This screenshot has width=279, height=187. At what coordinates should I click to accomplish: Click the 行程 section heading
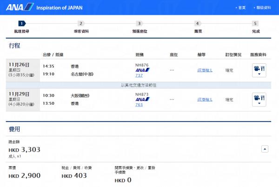14,46
